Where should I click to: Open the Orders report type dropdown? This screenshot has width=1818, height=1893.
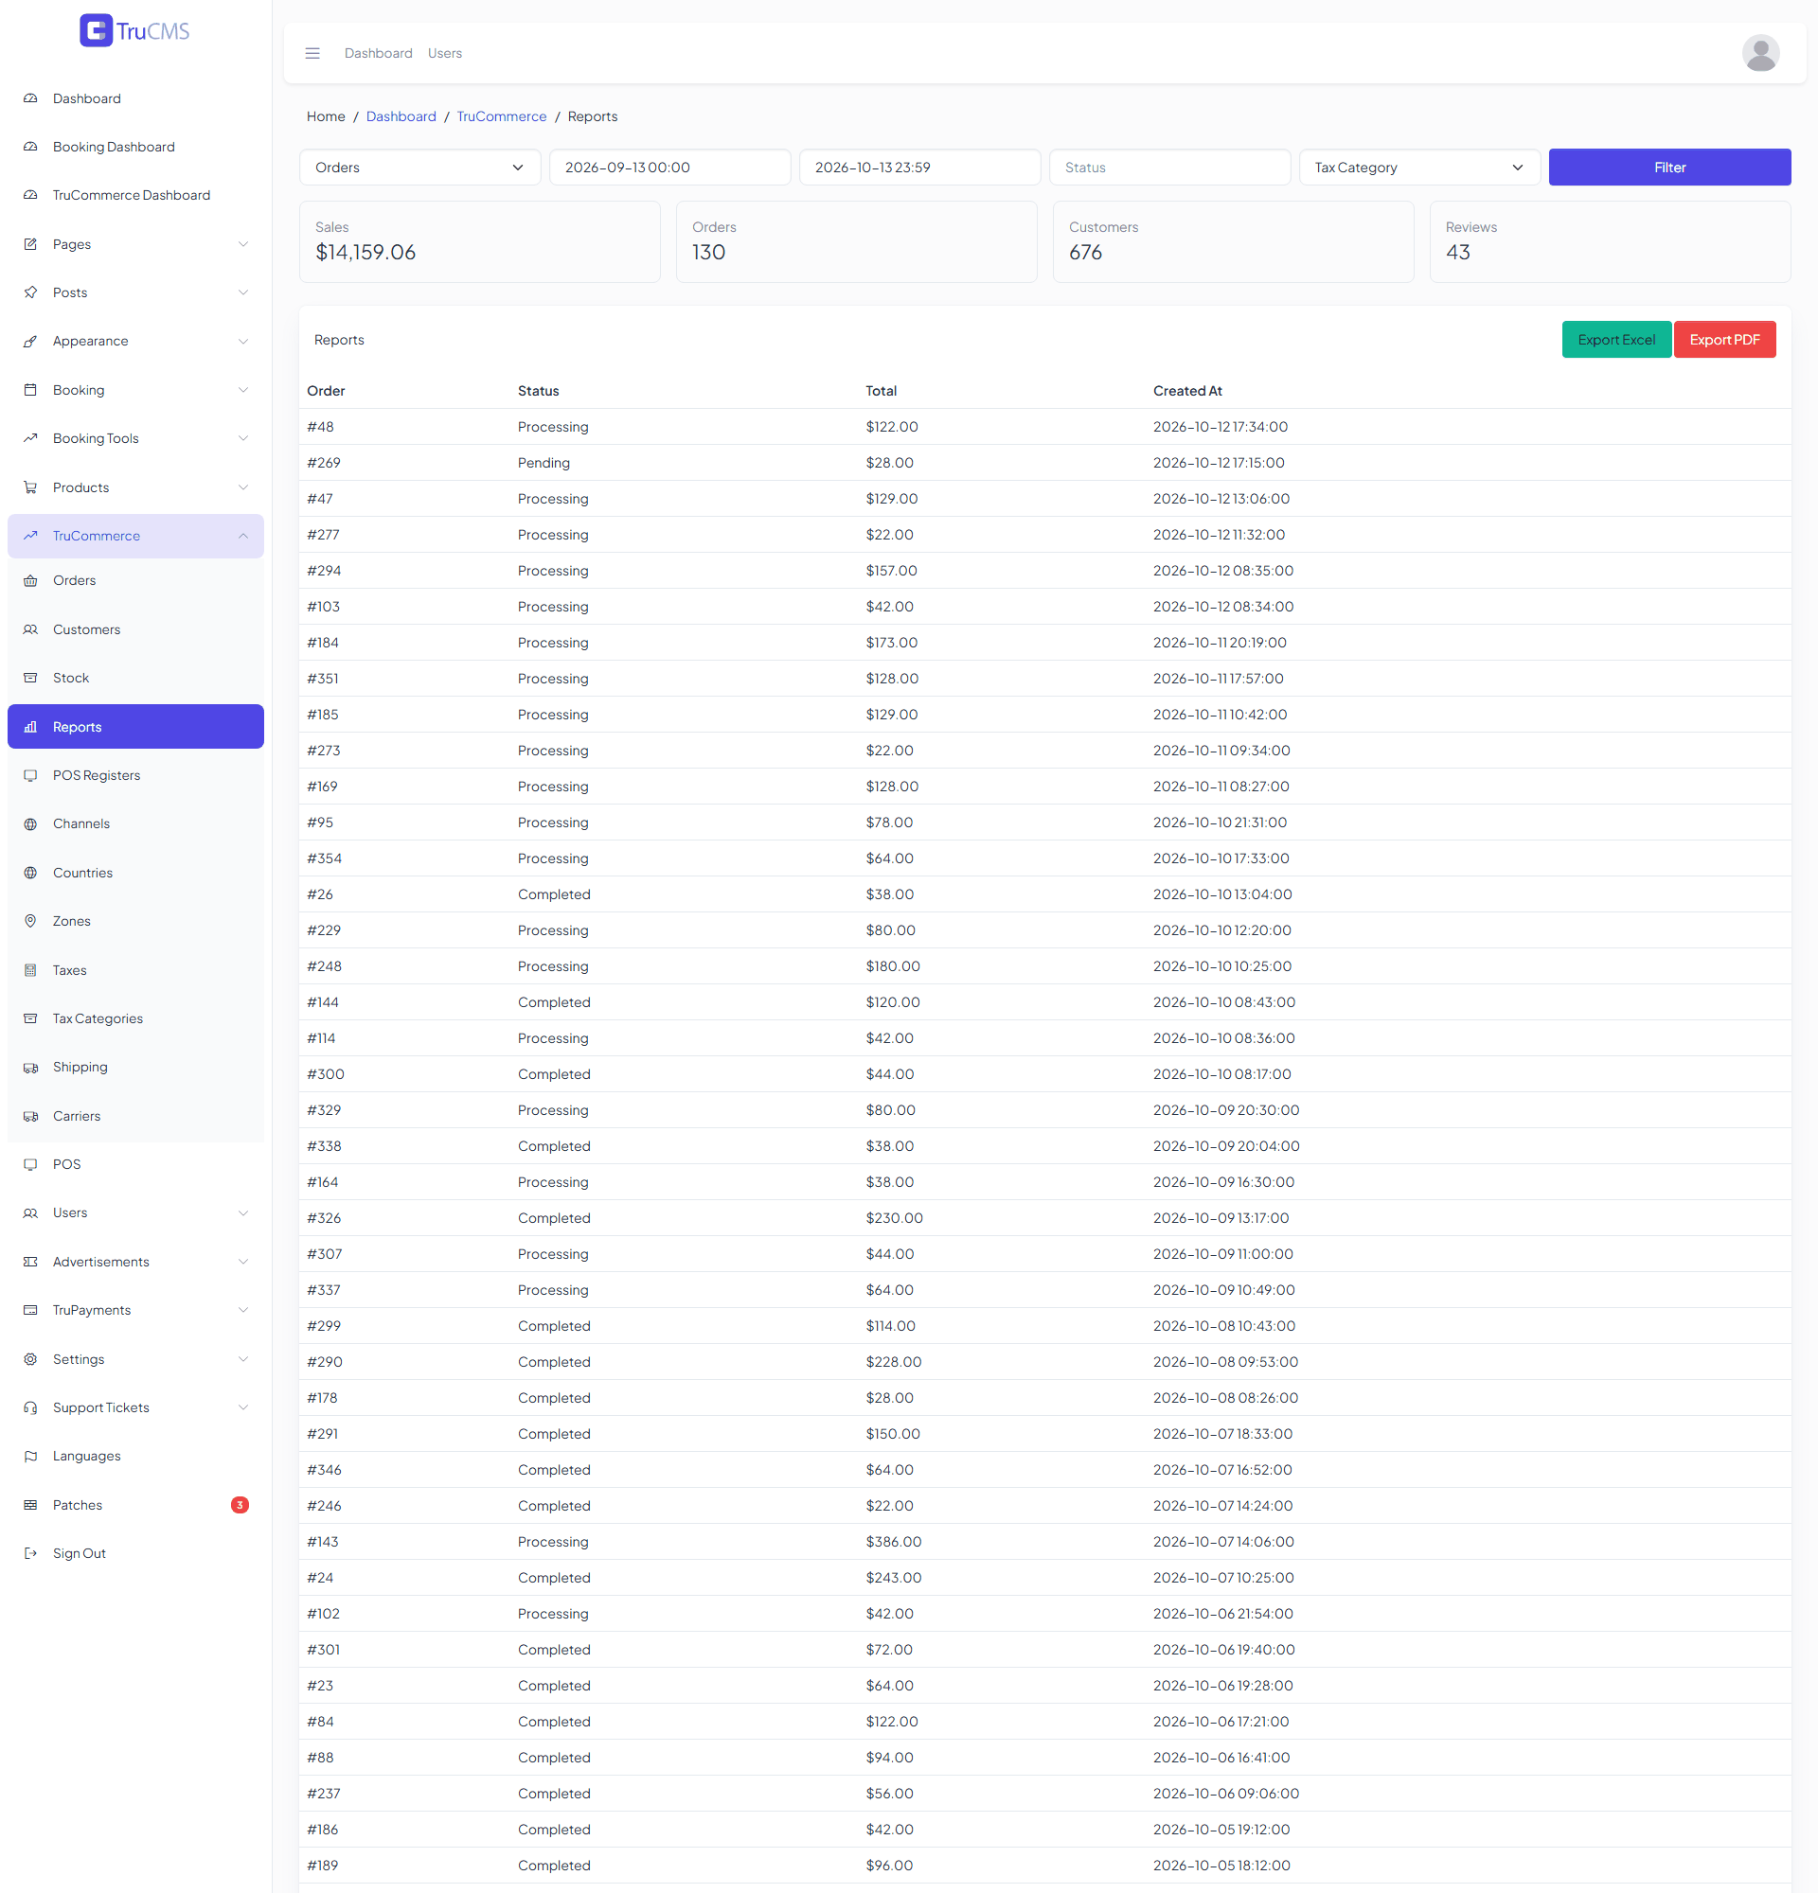[419, 168]
